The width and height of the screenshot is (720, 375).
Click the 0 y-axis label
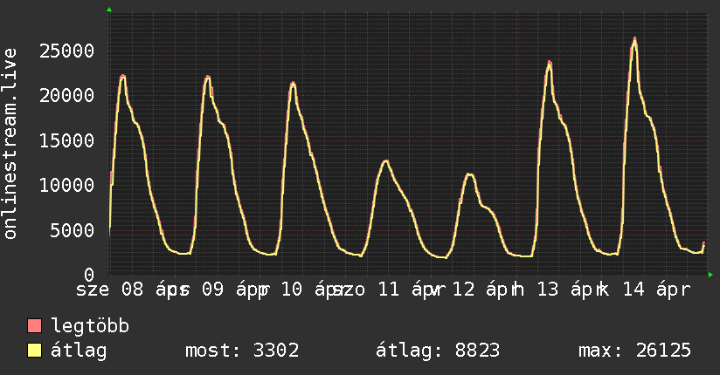[89, 275]
